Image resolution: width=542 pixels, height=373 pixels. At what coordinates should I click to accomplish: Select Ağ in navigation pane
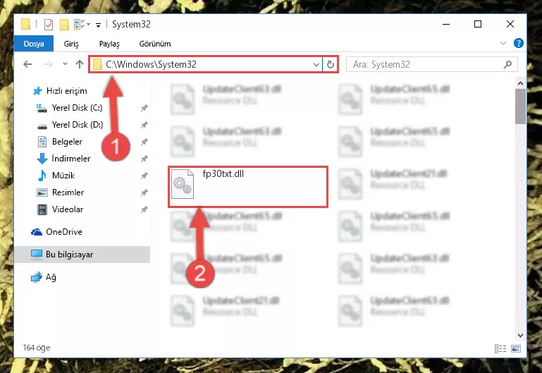(51, 277)
